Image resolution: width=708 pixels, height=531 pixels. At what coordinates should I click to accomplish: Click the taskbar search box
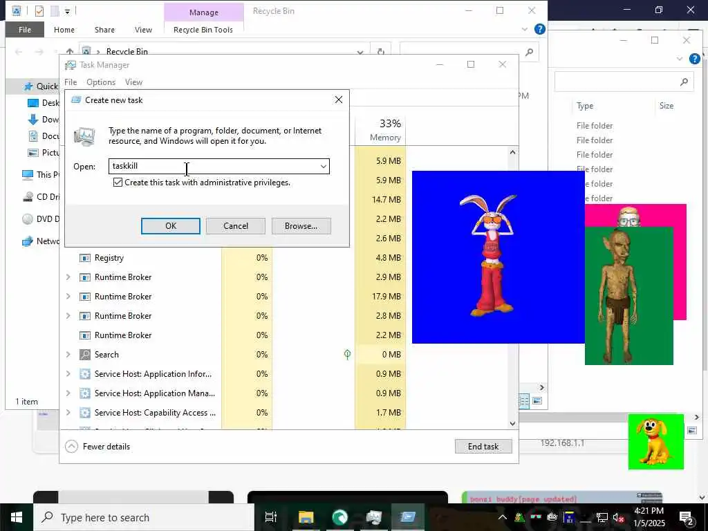pos(144,517)
